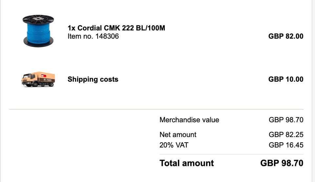Click the bold total GBP 98.70
The image size is (315, 182).
(x=282, y=163)
